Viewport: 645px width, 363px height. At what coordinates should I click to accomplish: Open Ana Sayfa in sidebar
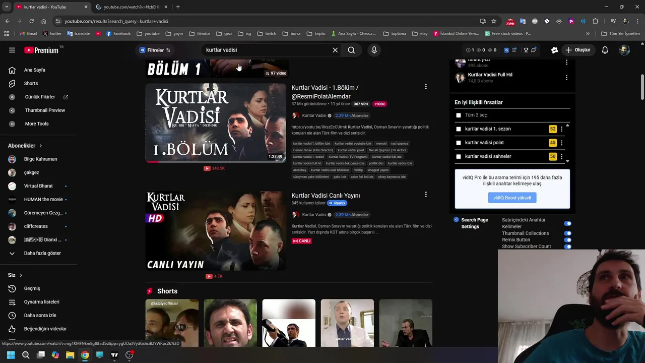(x=34, y=70)
